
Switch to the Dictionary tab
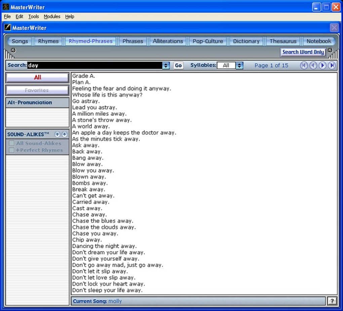246,41
